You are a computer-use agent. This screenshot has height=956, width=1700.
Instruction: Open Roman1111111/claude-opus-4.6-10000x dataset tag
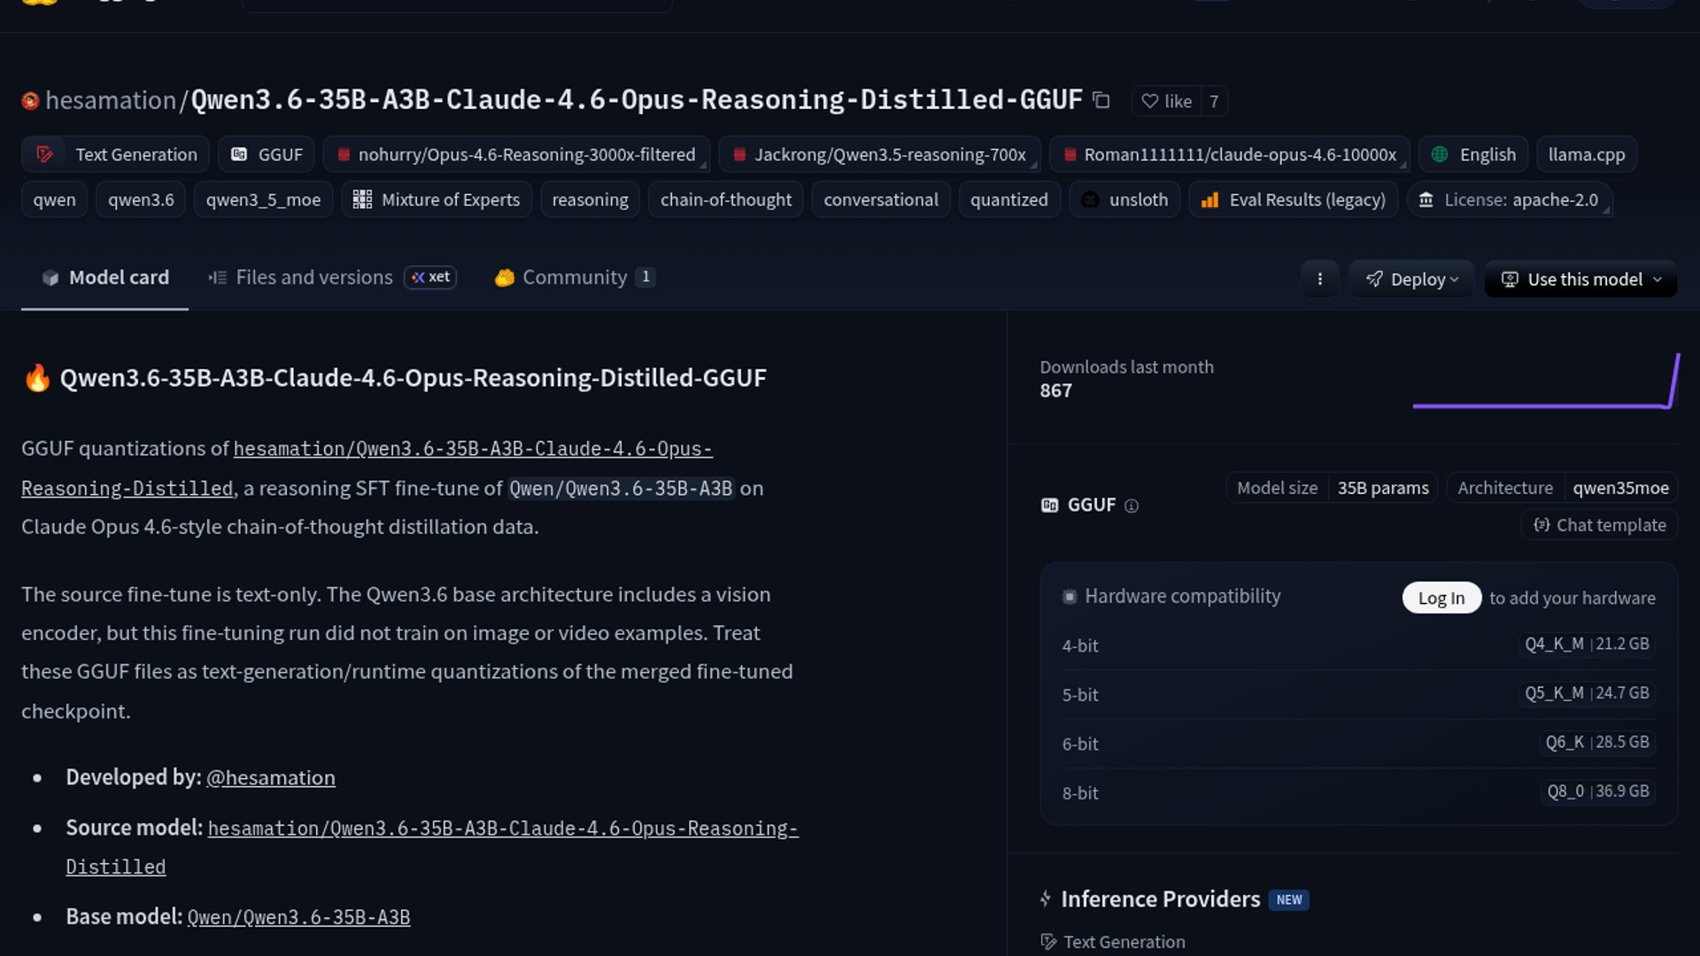pyautogui.click(x=1229, y=155)
